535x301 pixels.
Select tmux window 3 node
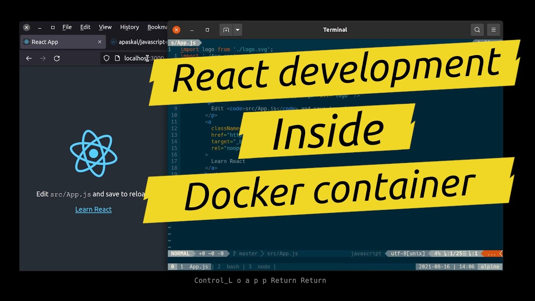260,267
